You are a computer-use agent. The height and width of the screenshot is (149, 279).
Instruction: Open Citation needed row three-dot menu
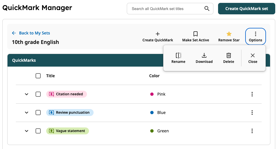pyautogui.click(x=252, y=94)
